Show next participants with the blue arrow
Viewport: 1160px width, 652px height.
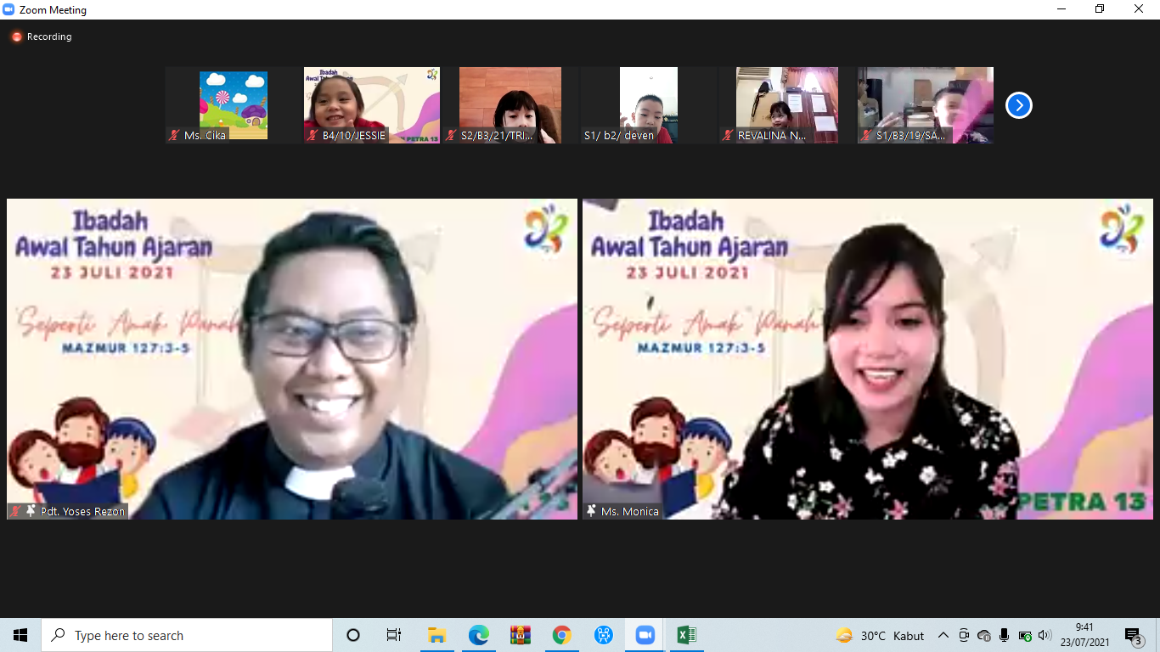pyautogui.click(x=1018, y=105)
